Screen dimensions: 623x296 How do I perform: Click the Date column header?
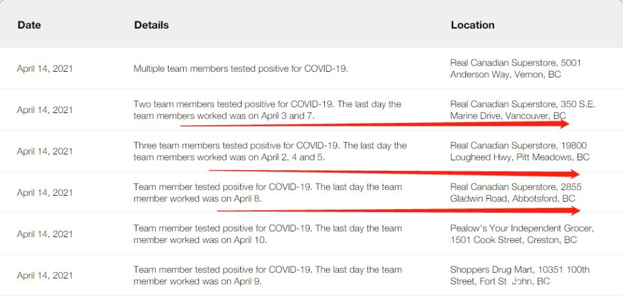(29, 25)
